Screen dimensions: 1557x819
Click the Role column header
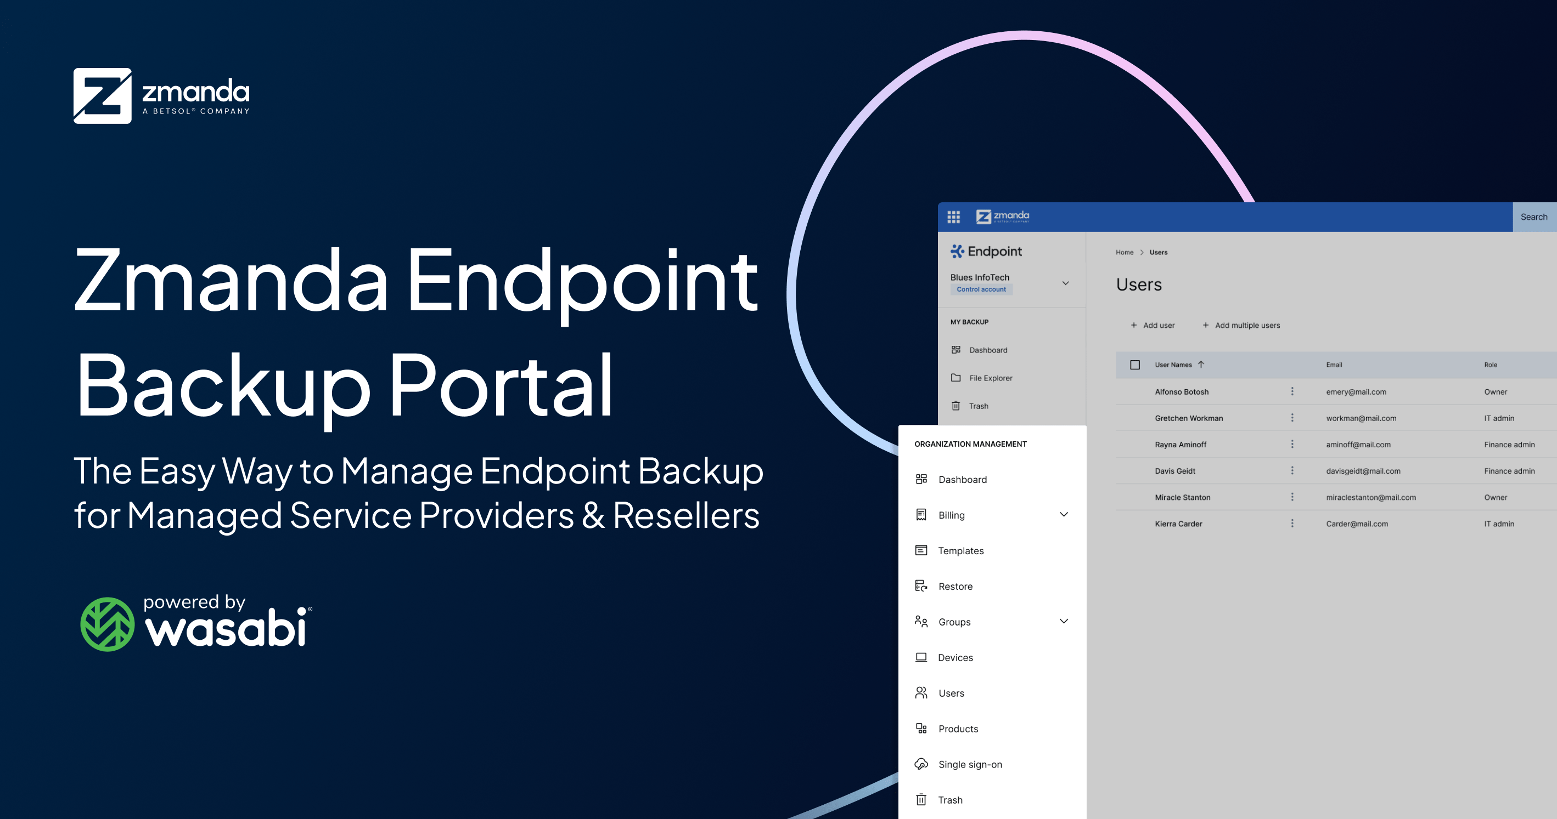1491,365
